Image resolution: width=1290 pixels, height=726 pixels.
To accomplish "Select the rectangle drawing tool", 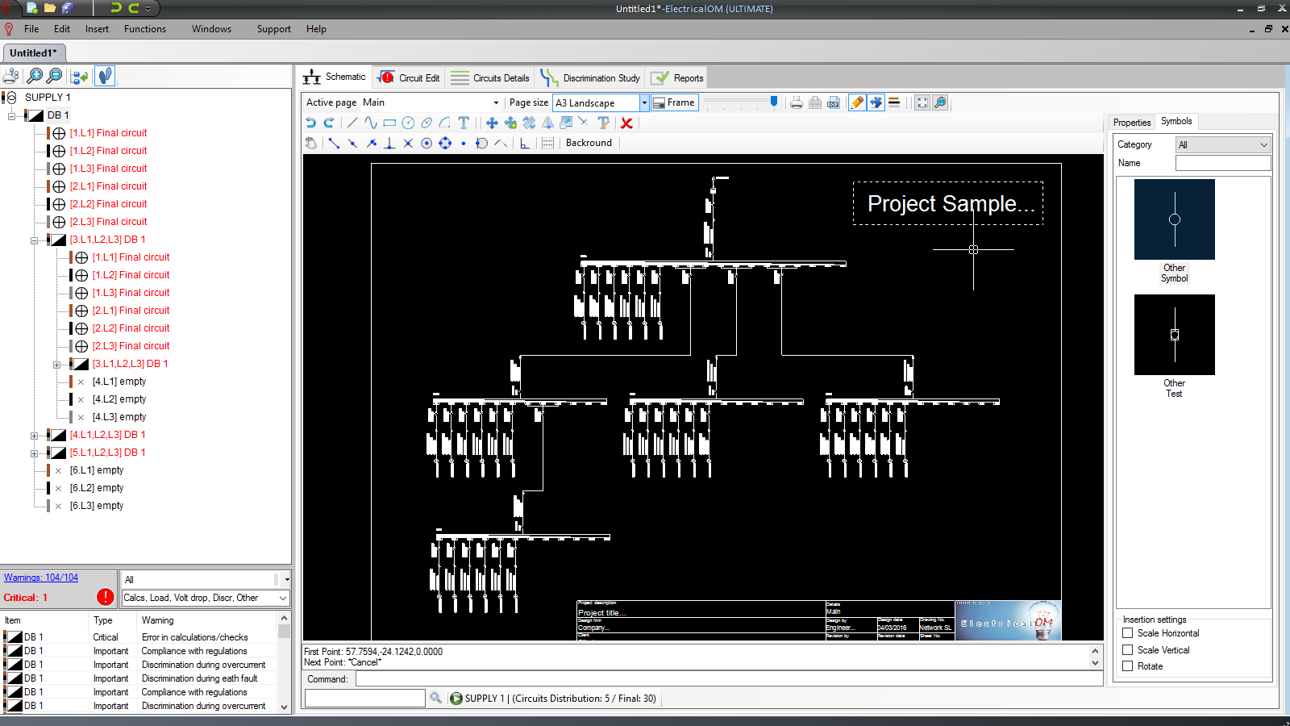I will 389,123.
